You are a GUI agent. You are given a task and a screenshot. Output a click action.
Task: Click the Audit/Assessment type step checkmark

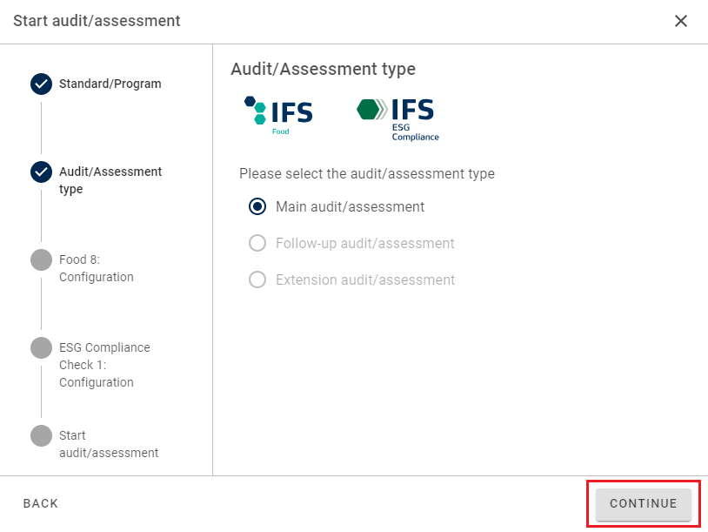[41, 172]
